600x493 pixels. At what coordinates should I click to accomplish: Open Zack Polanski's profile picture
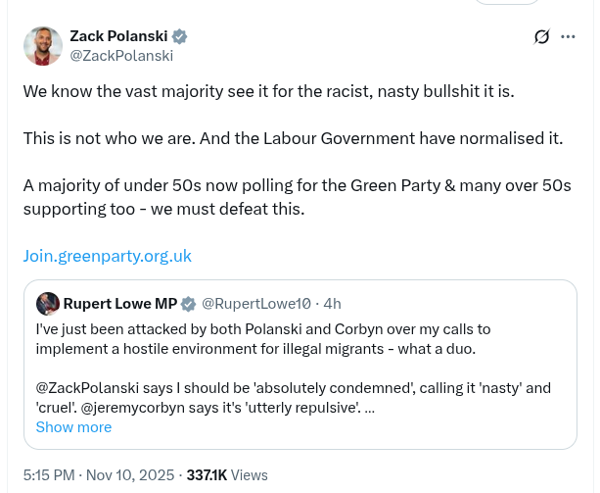click(x=43, y=46)
